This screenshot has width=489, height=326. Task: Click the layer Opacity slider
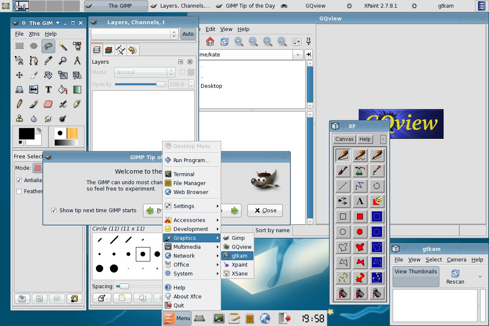[x=140, y=84]
